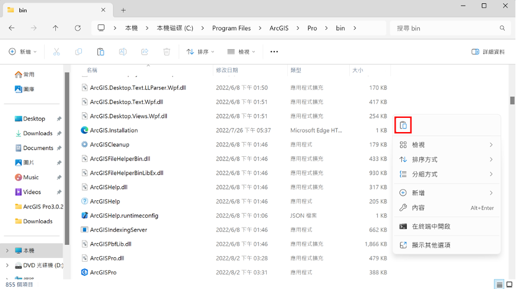
Task: Click the 新增 button in toolbar
Action: coord(24,52)
